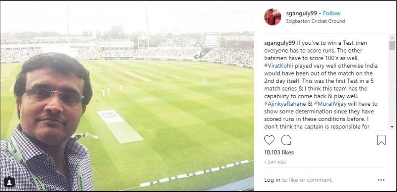Open sganguly99 username in caption
The width and height of the screenshot is (397, 192).
click(280, 43)
